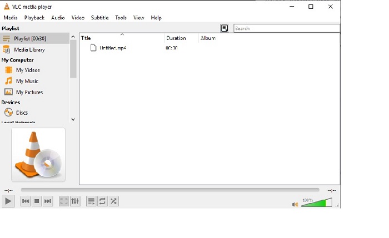Click sidebar scrollbar up arrow
389x238 pixels.
pyautogui.click(x=73, y=37)
